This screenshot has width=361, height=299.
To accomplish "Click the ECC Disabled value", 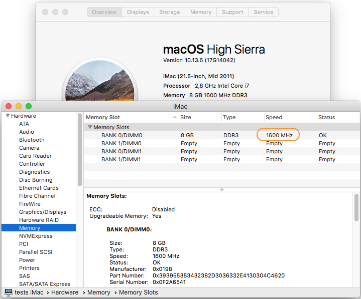I will (x=164, y=209).
